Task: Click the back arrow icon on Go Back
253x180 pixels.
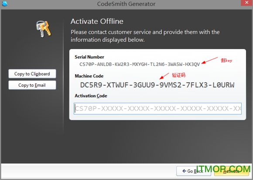Action: point(184,171)
